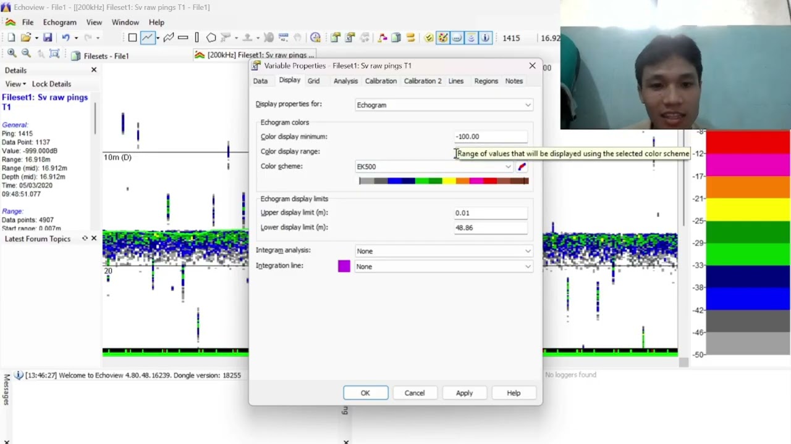The height and width of the screenshot is (444, 791).
Task: Open the View menu in the menu bar
Action: tap(94, 22)
